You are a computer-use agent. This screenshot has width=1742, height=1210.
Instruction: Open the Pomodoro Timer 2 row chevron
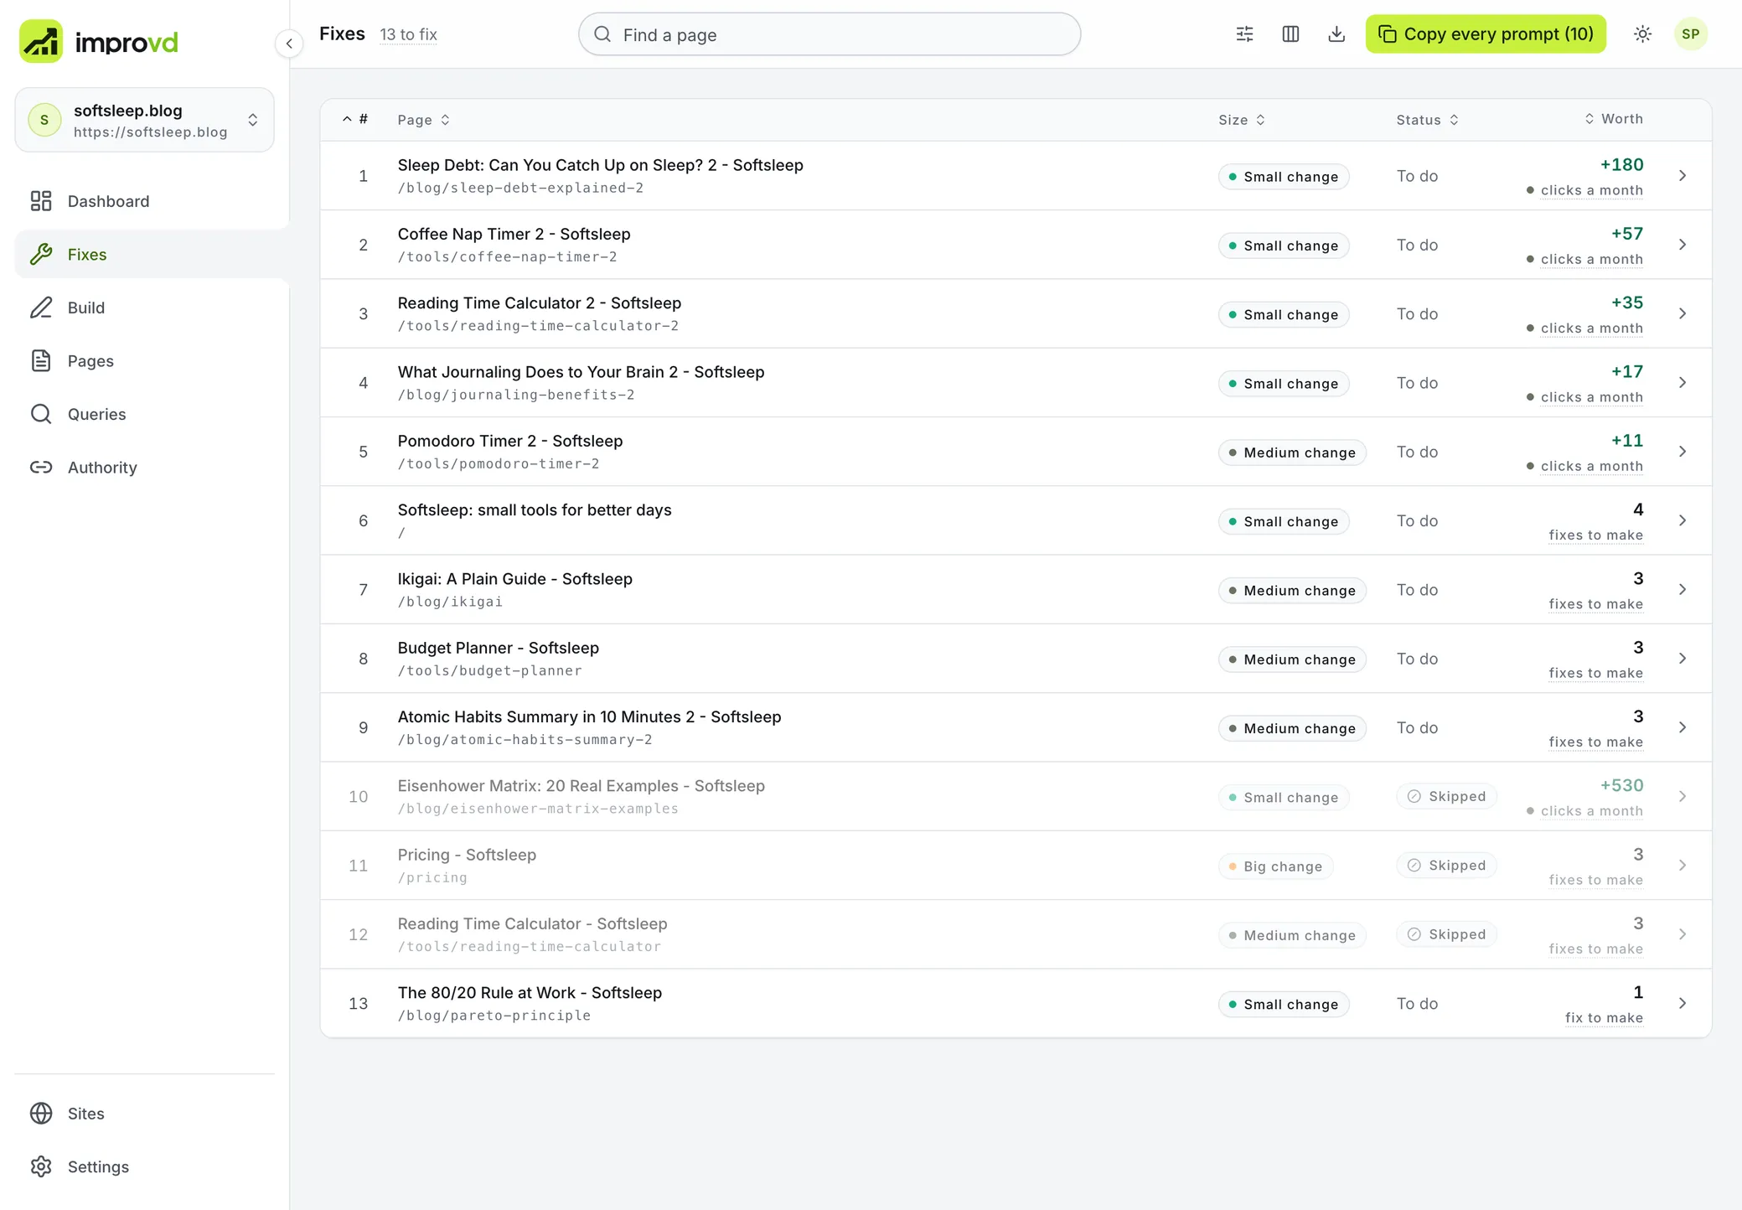click(x=1683, y=452)
